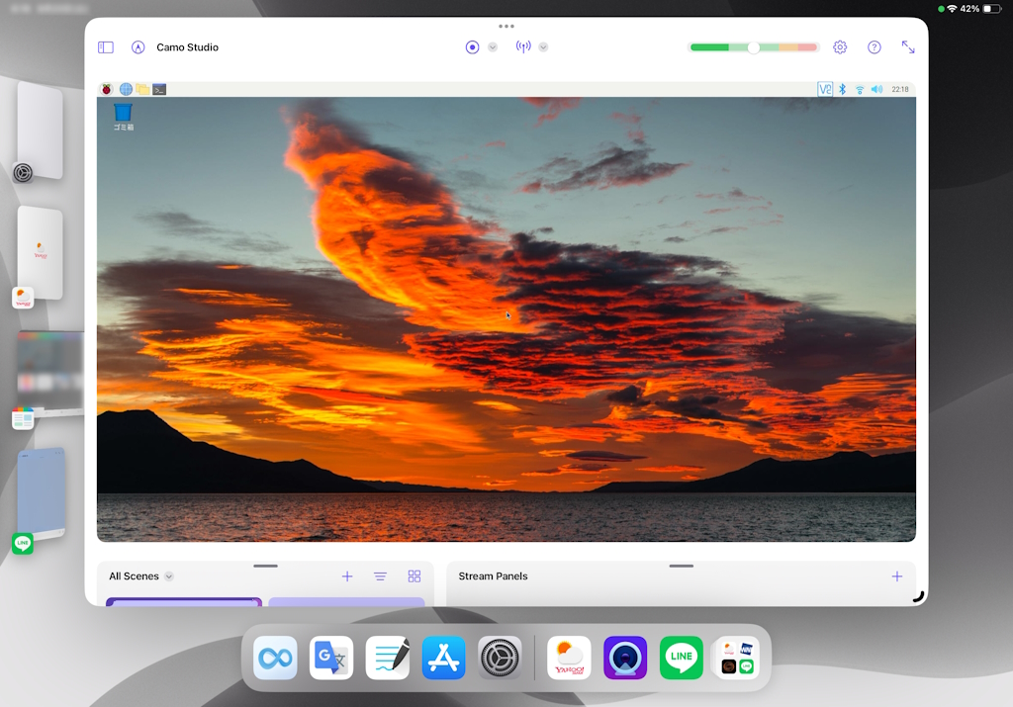Open Camo Studio from the dock
1013x707 pixels.
coord(625,658)
